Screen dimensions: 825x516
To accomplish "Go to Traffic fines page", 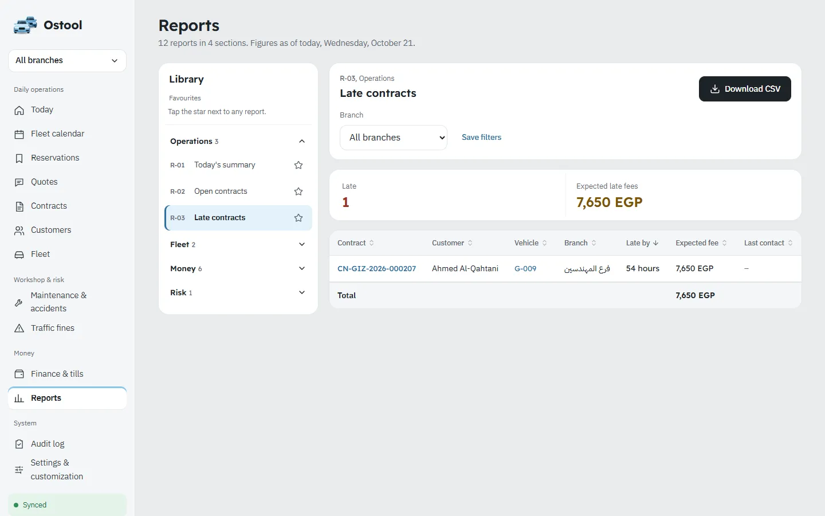I will click(67, 328).
